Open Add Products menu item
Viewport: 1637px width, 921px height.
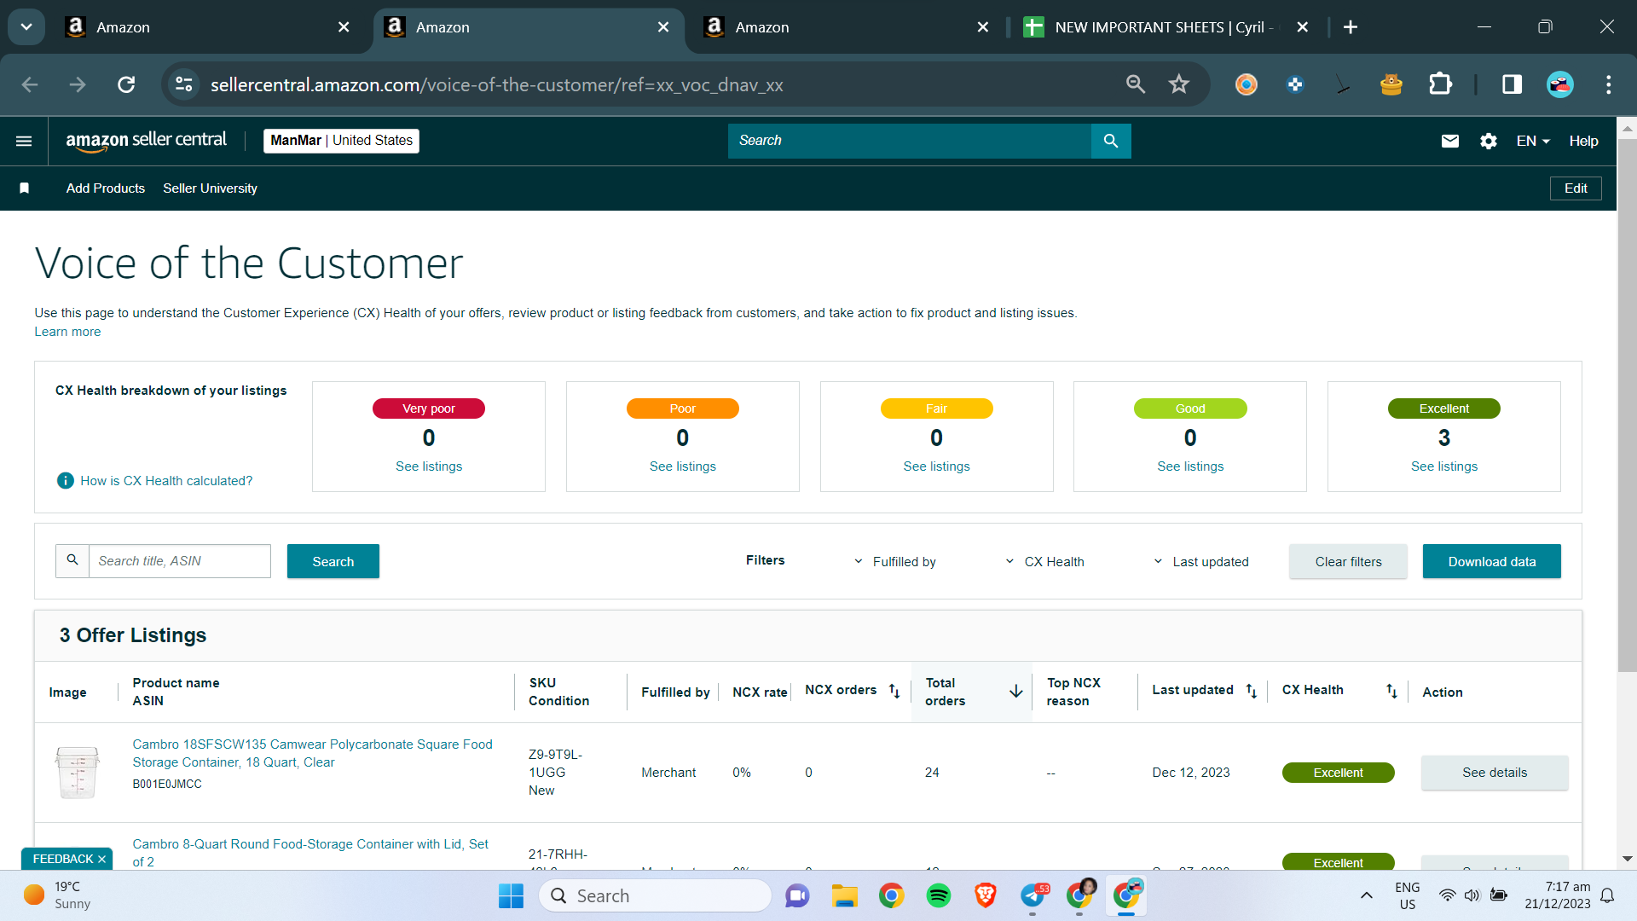tap(106, 188)
